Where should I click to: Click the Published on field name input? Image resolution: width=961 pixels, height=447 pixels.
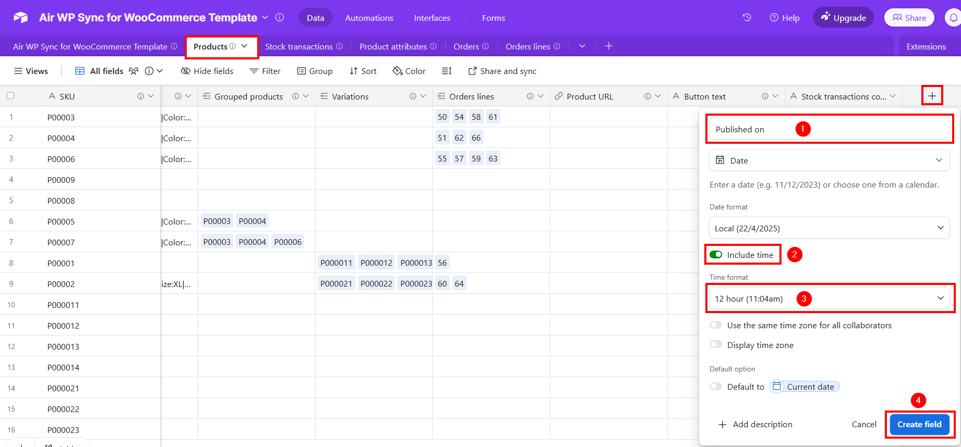tap(828, 129)
